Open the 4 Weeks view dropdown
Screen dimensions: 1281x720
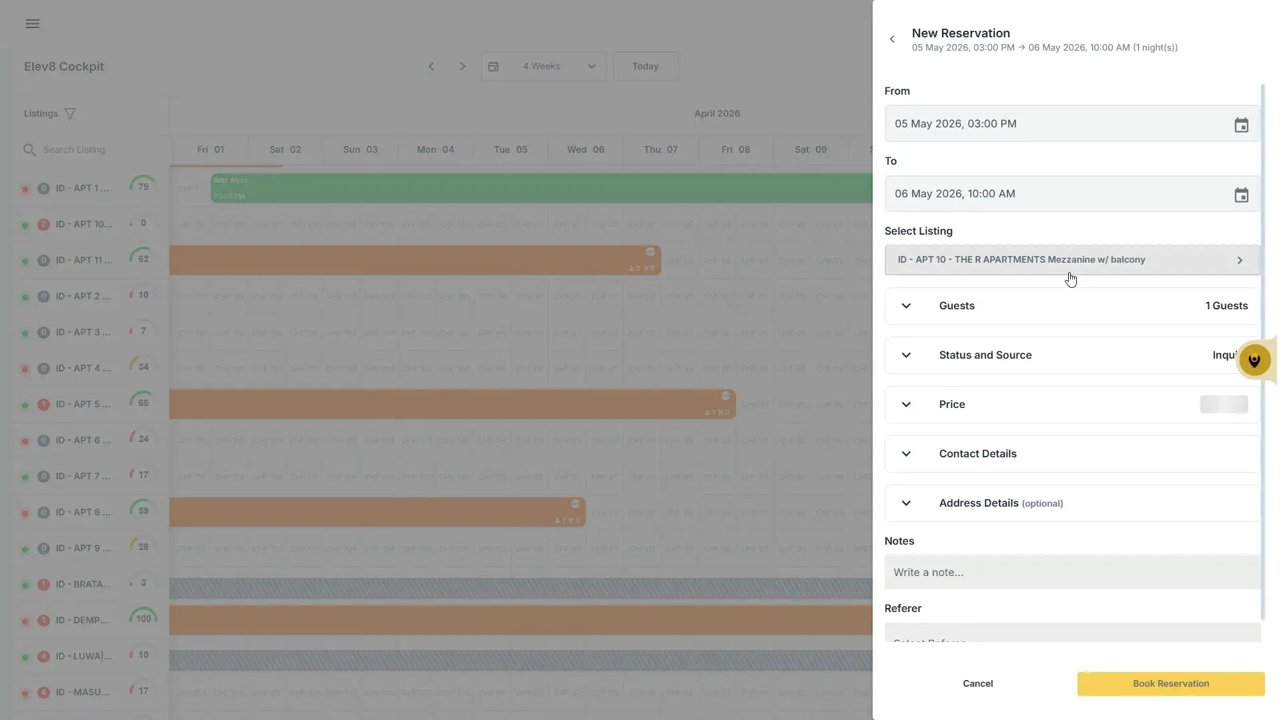tap(544, 67)
